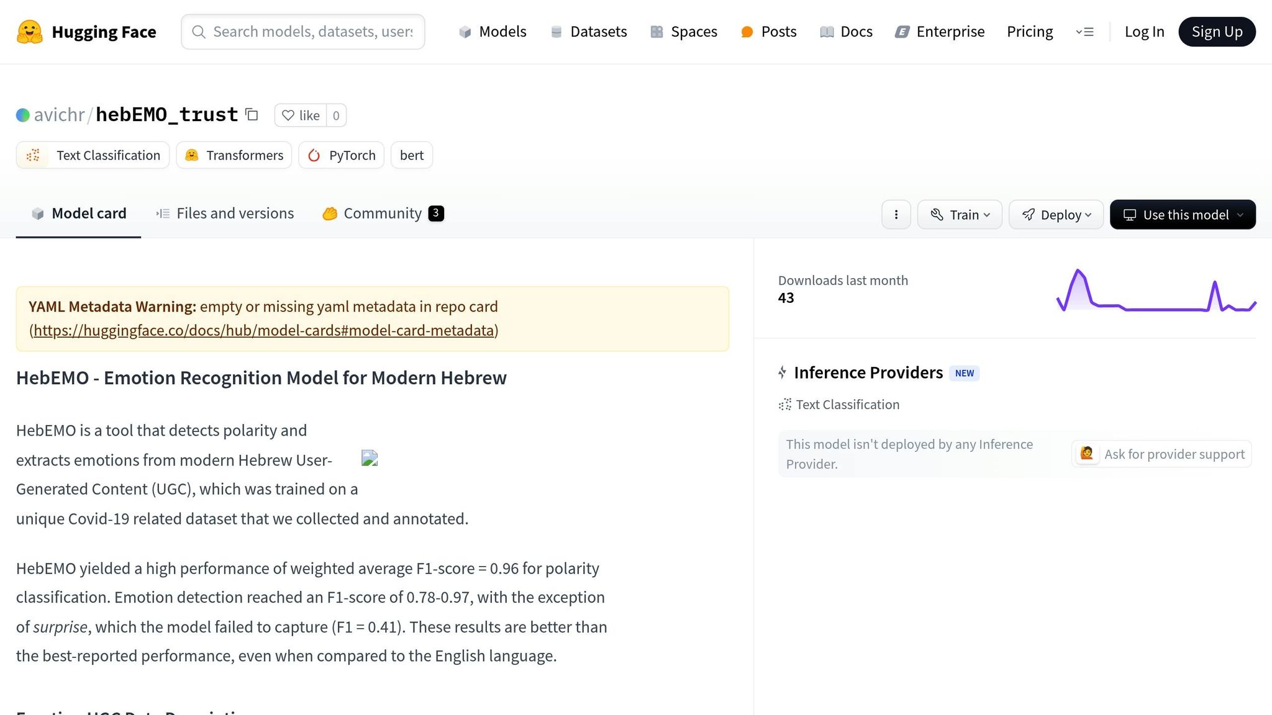The height and width of the screenshot is (715, 1272).
Task: Click the Datasets database icon
Action: point(556,32)
